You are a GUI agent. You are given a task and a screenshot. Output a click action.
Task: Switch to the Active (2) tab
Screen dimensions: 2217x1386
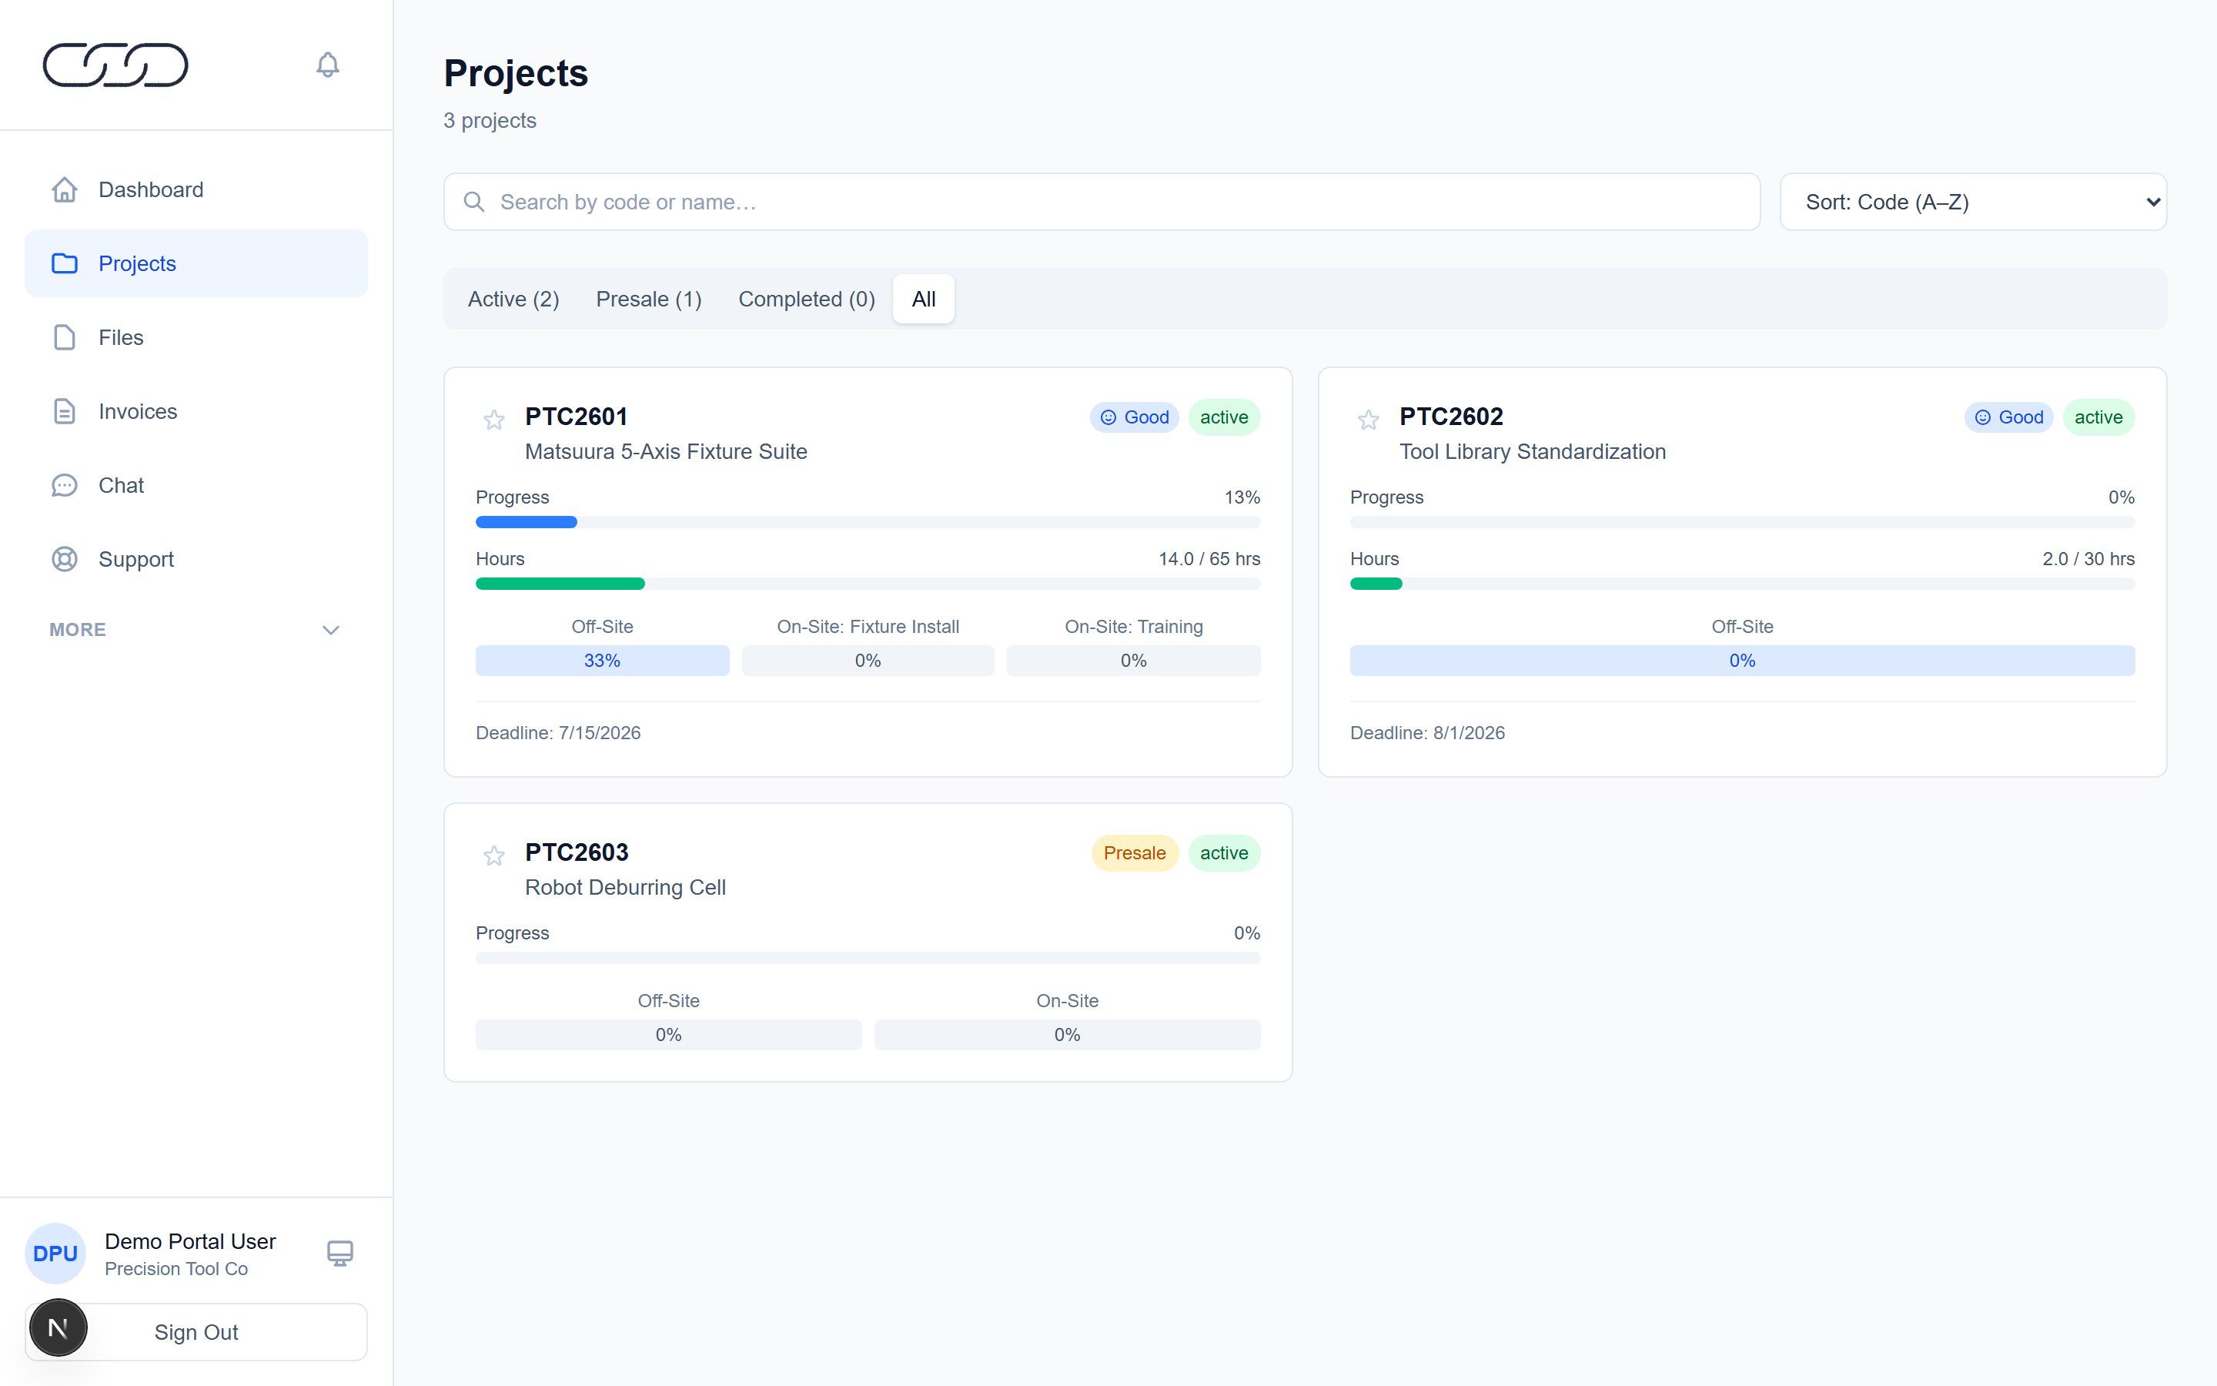[513, 299]
